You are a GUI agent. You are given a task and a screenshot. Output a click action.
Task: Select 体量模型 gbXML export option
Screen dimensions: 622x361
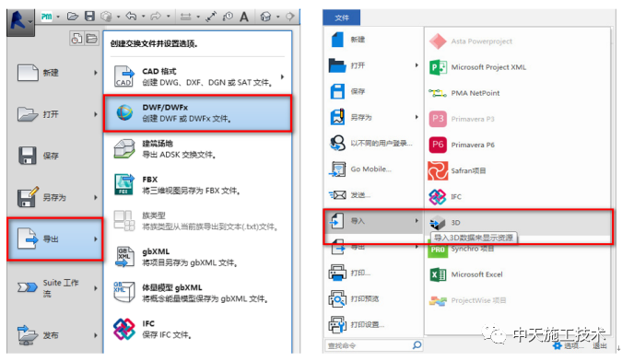pyautogui.click(x=197, y=293)
